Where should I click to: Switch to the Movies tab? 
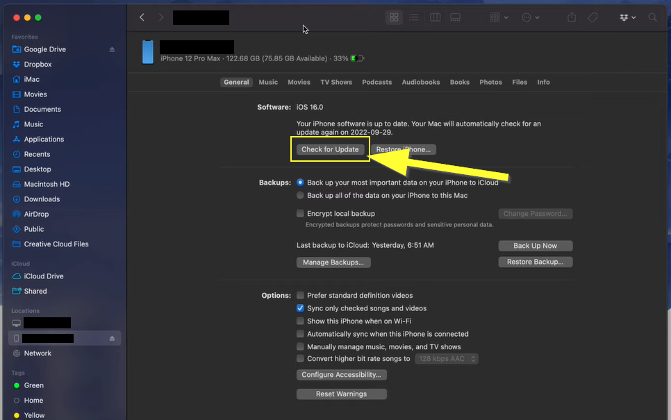tap(299, 82)
